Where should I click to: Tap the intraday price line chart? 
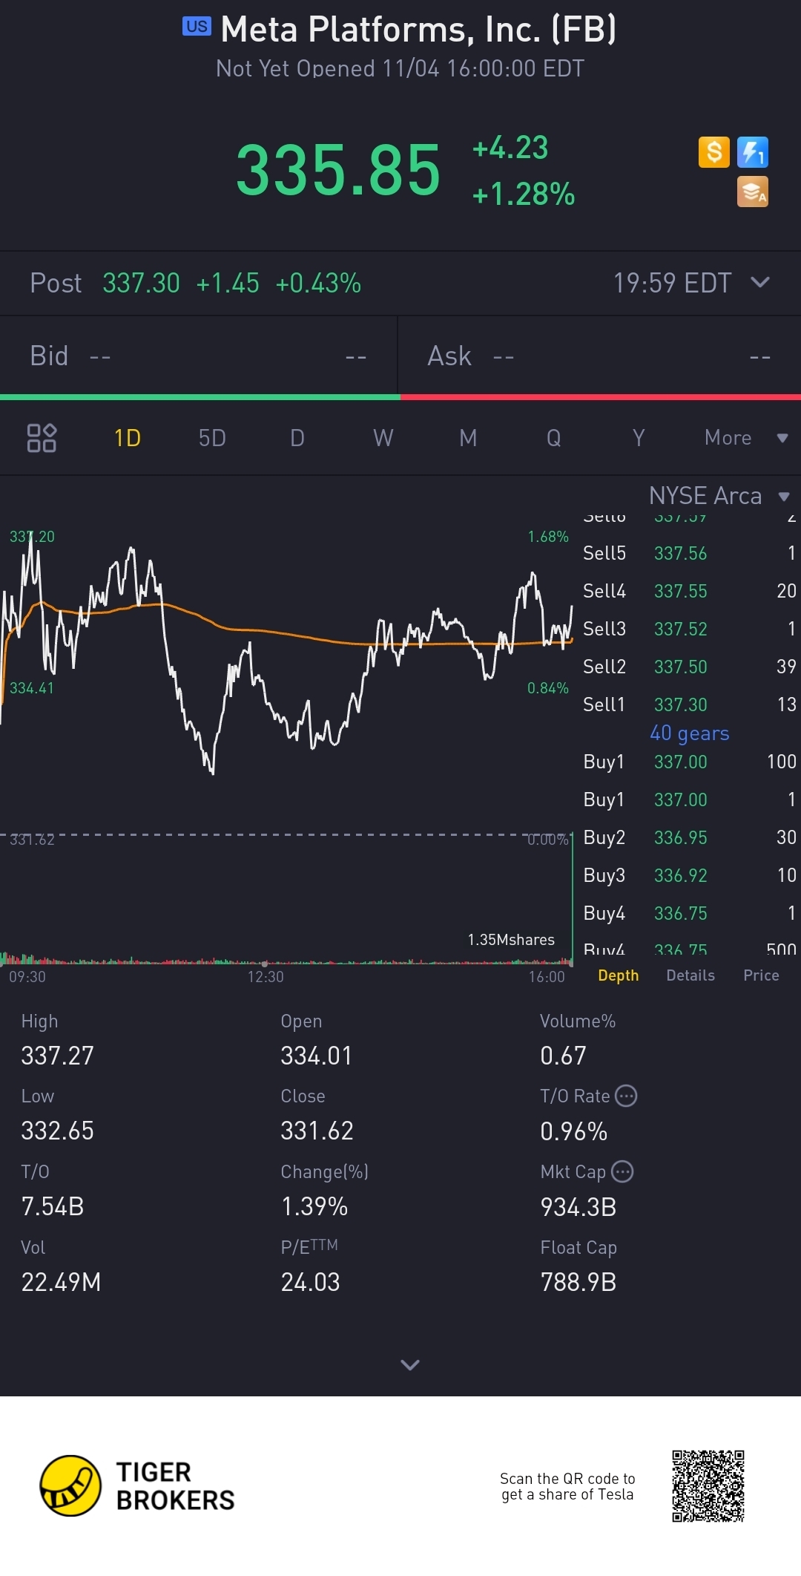coord(286,653)
